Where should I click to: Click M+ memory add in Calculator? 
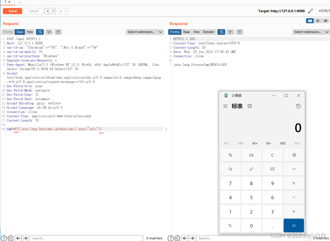255,143
